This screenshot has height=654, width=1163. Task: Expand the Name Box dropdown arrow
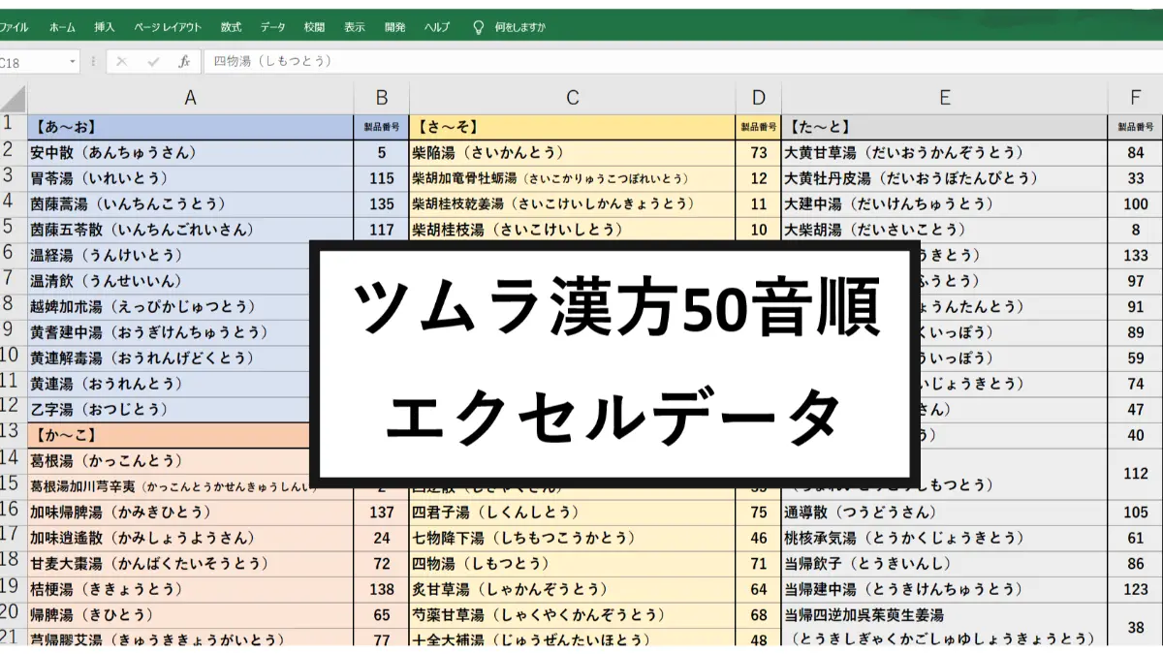click(x=73, y=62)
